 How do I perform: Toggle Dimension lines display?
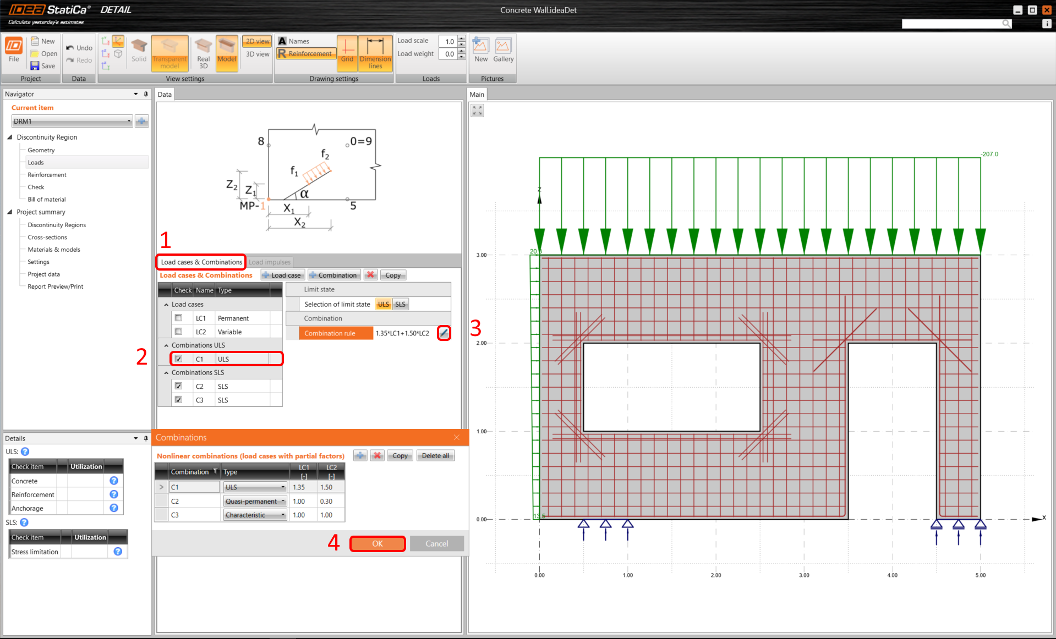click(x=375, y=53)
